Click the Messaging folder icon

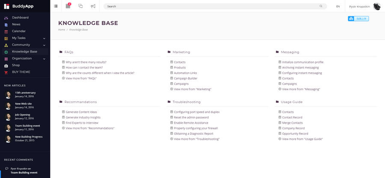277,52
